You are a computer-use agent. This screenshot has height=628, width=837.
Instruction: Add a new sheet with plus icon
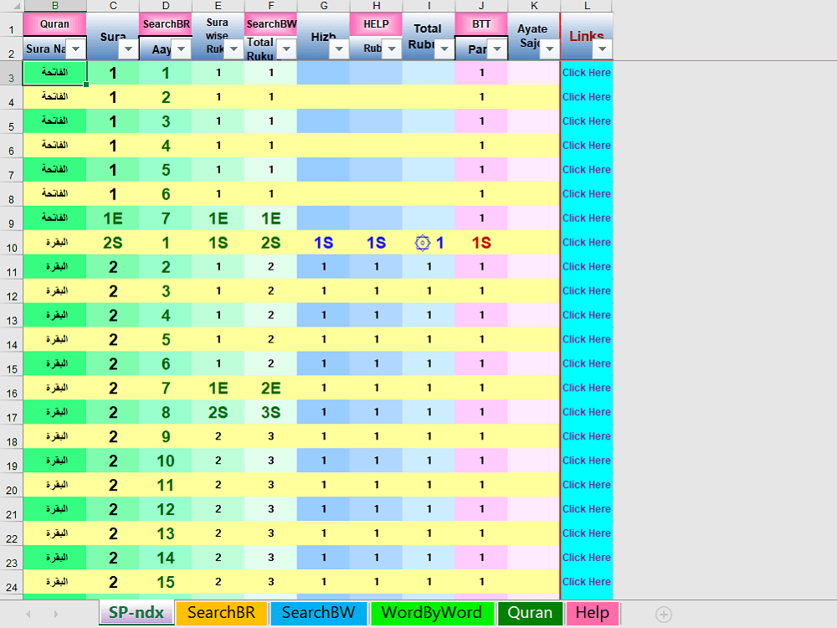coord(664,614)
